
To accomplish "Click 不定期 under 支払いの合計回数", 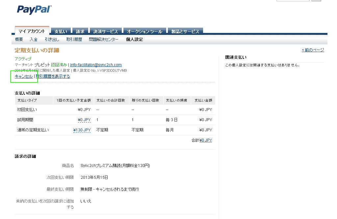I will tap(102, 130).
